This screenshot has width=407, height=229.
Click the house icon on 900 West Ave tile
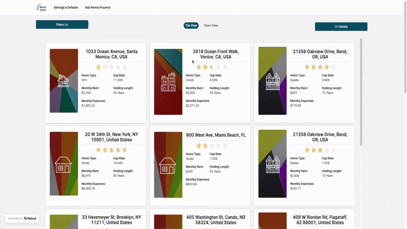(167, 166)
